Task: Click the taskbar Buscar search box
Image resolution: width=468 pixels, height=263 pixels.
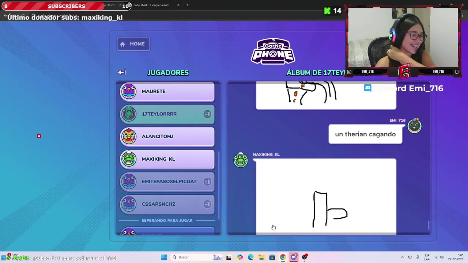Action: [x=197, y=257]
